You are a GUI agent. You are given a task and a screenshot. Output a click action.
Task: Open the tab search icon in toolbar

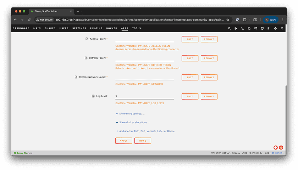[x=255, y=20]
